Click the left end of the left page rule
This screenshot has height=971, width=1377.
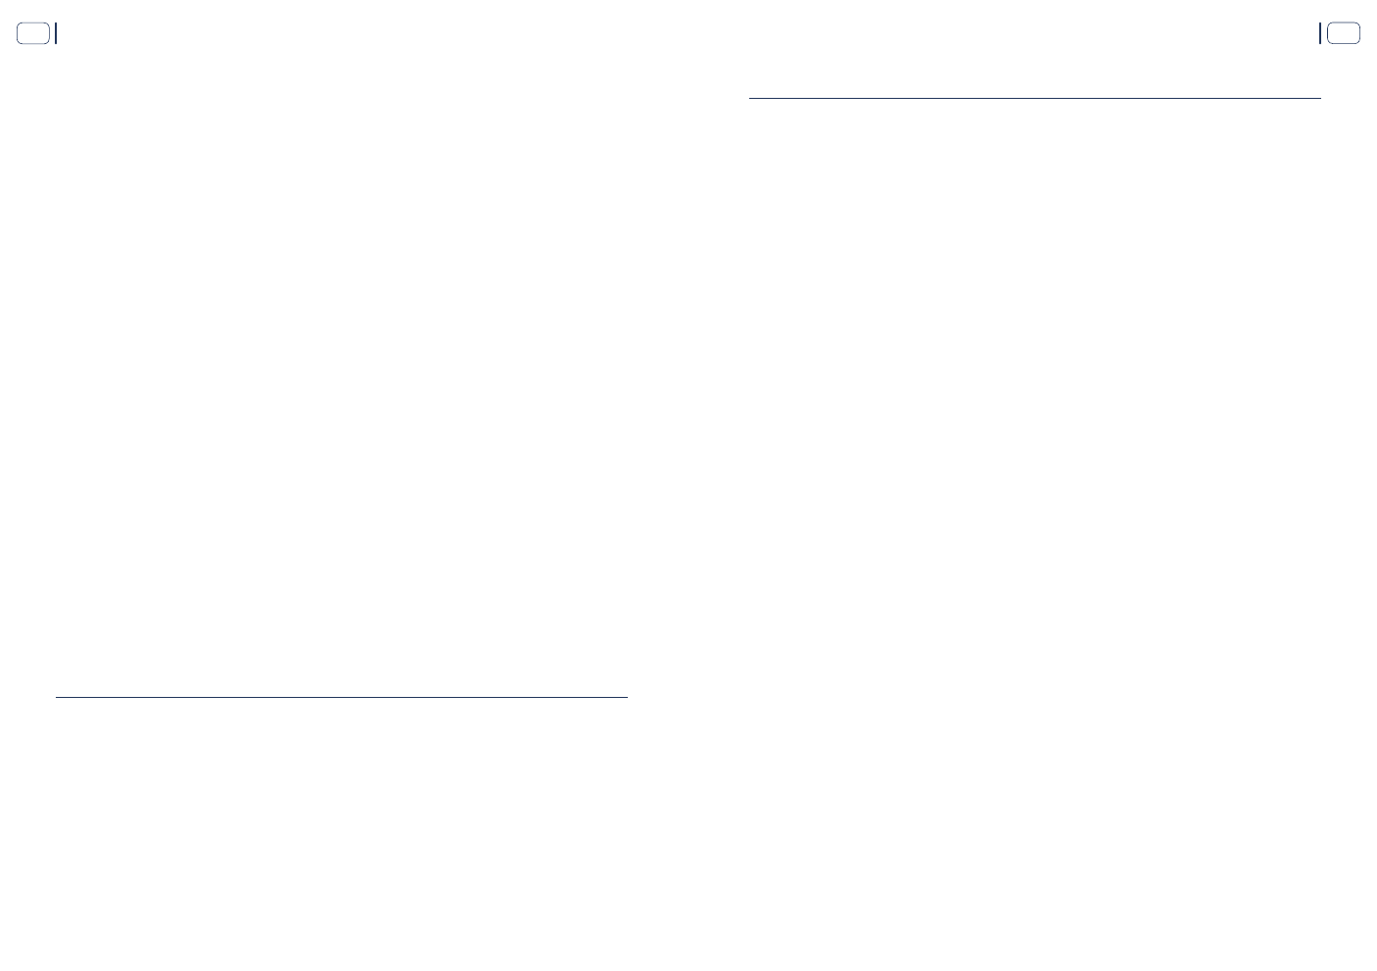pyautogui.click(x=59, y=697)
